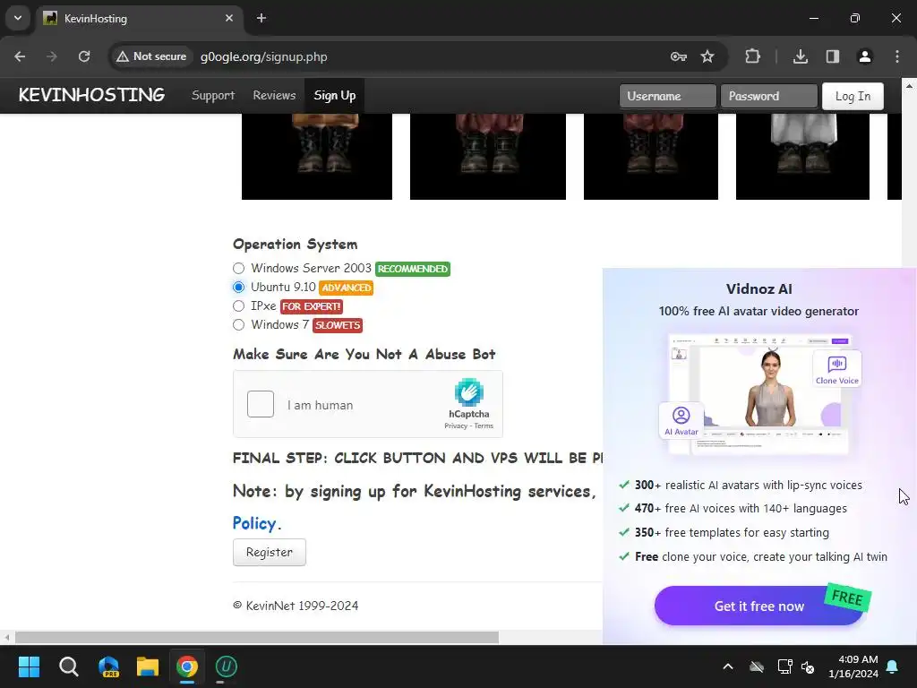Screen dimensions: 917x688
Task: Click the Register button
Action: click(x=269, y=552)
